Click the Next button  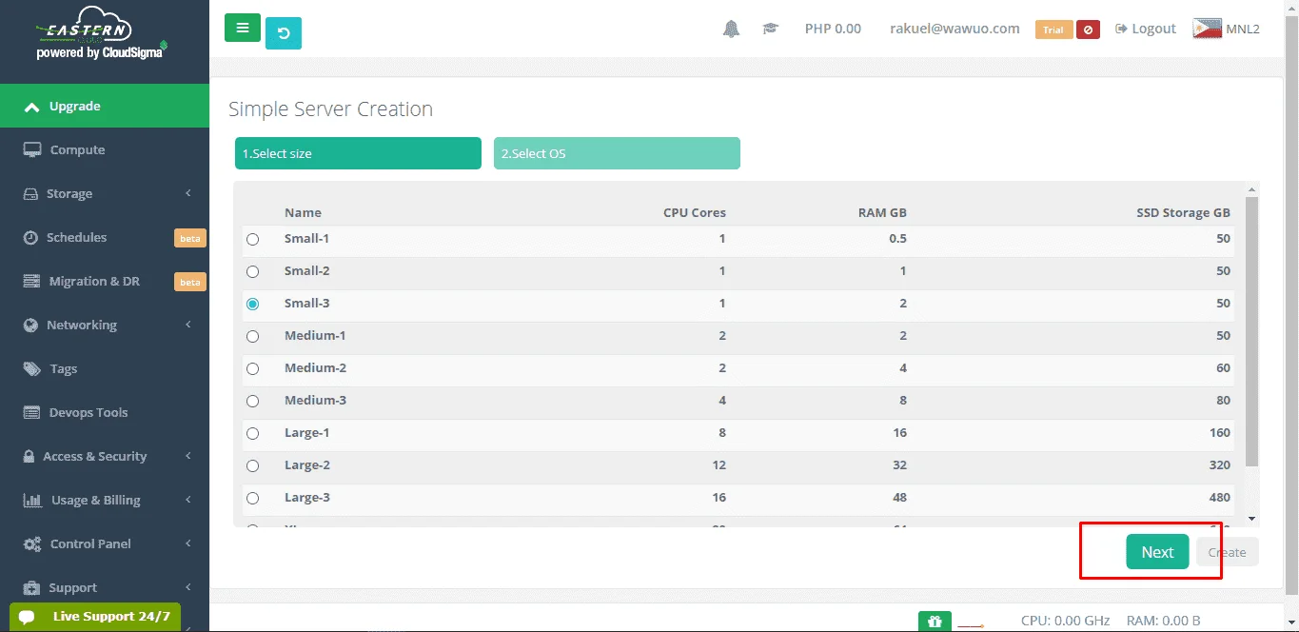[1157, 552]
